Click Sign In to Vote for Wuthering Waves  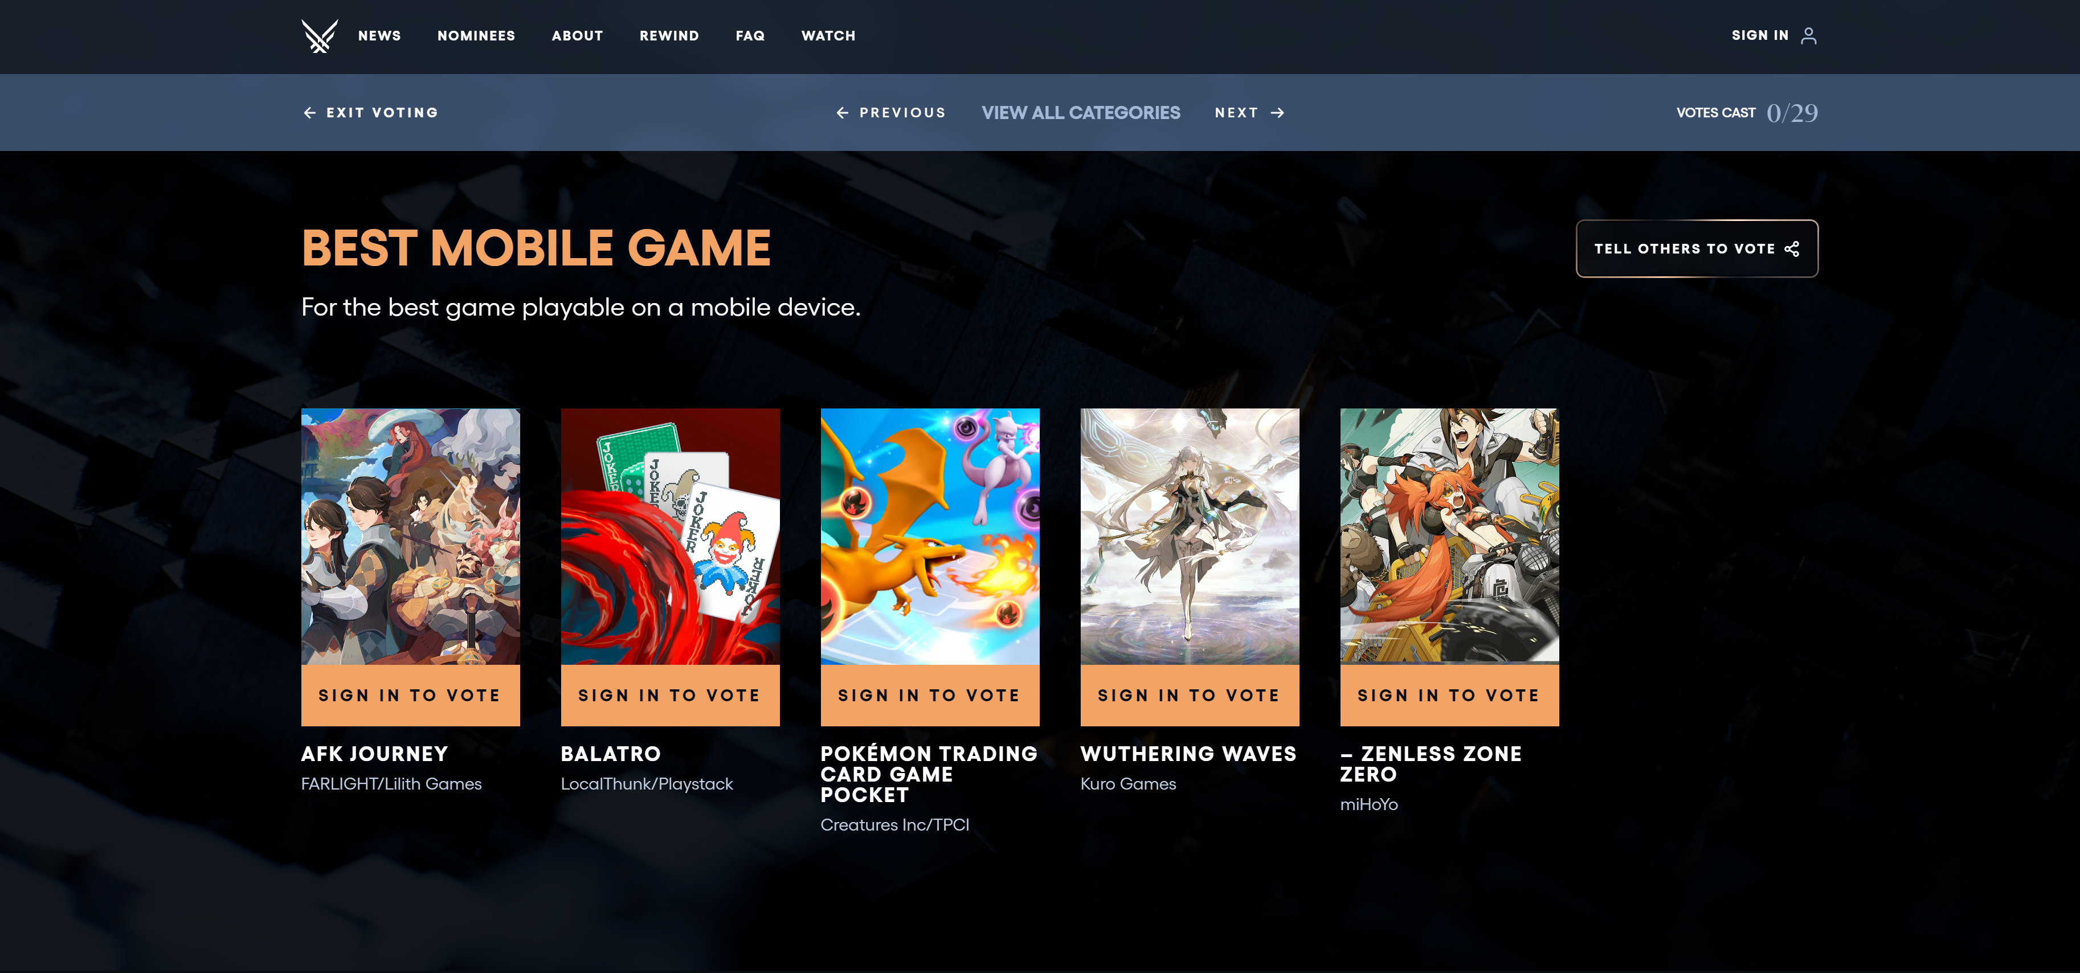point(1190,695)
